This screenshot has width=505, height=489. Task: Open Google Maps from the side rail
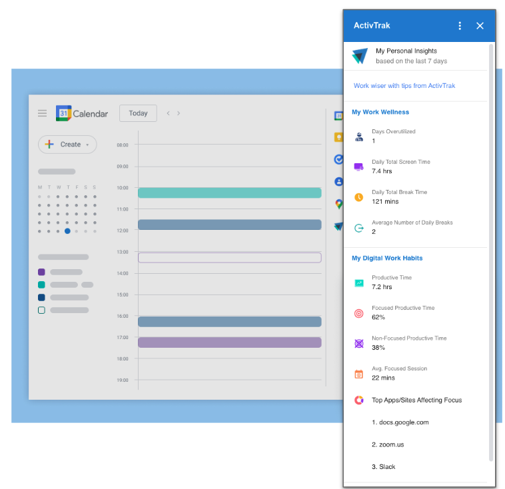[338, 204]
